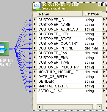Click the input port arrow for CUSTOMER_ADDRESS

coord(35,29)
